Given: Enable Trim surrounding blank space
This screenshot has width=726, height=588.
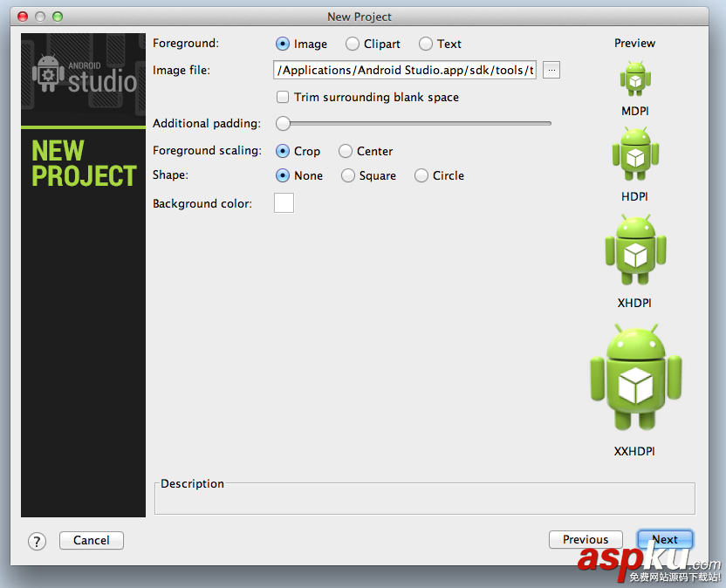Looking at the screenshot, I should coord(283,98).
